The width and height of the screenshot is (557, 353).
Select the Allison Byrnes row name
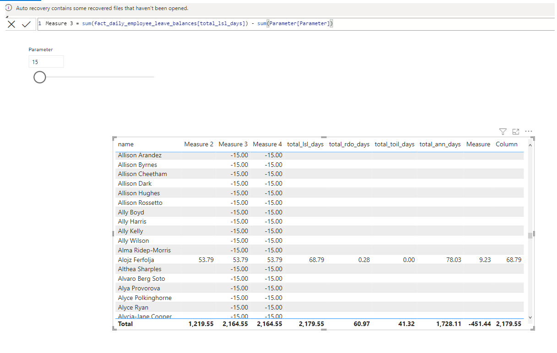click(137, 165)
